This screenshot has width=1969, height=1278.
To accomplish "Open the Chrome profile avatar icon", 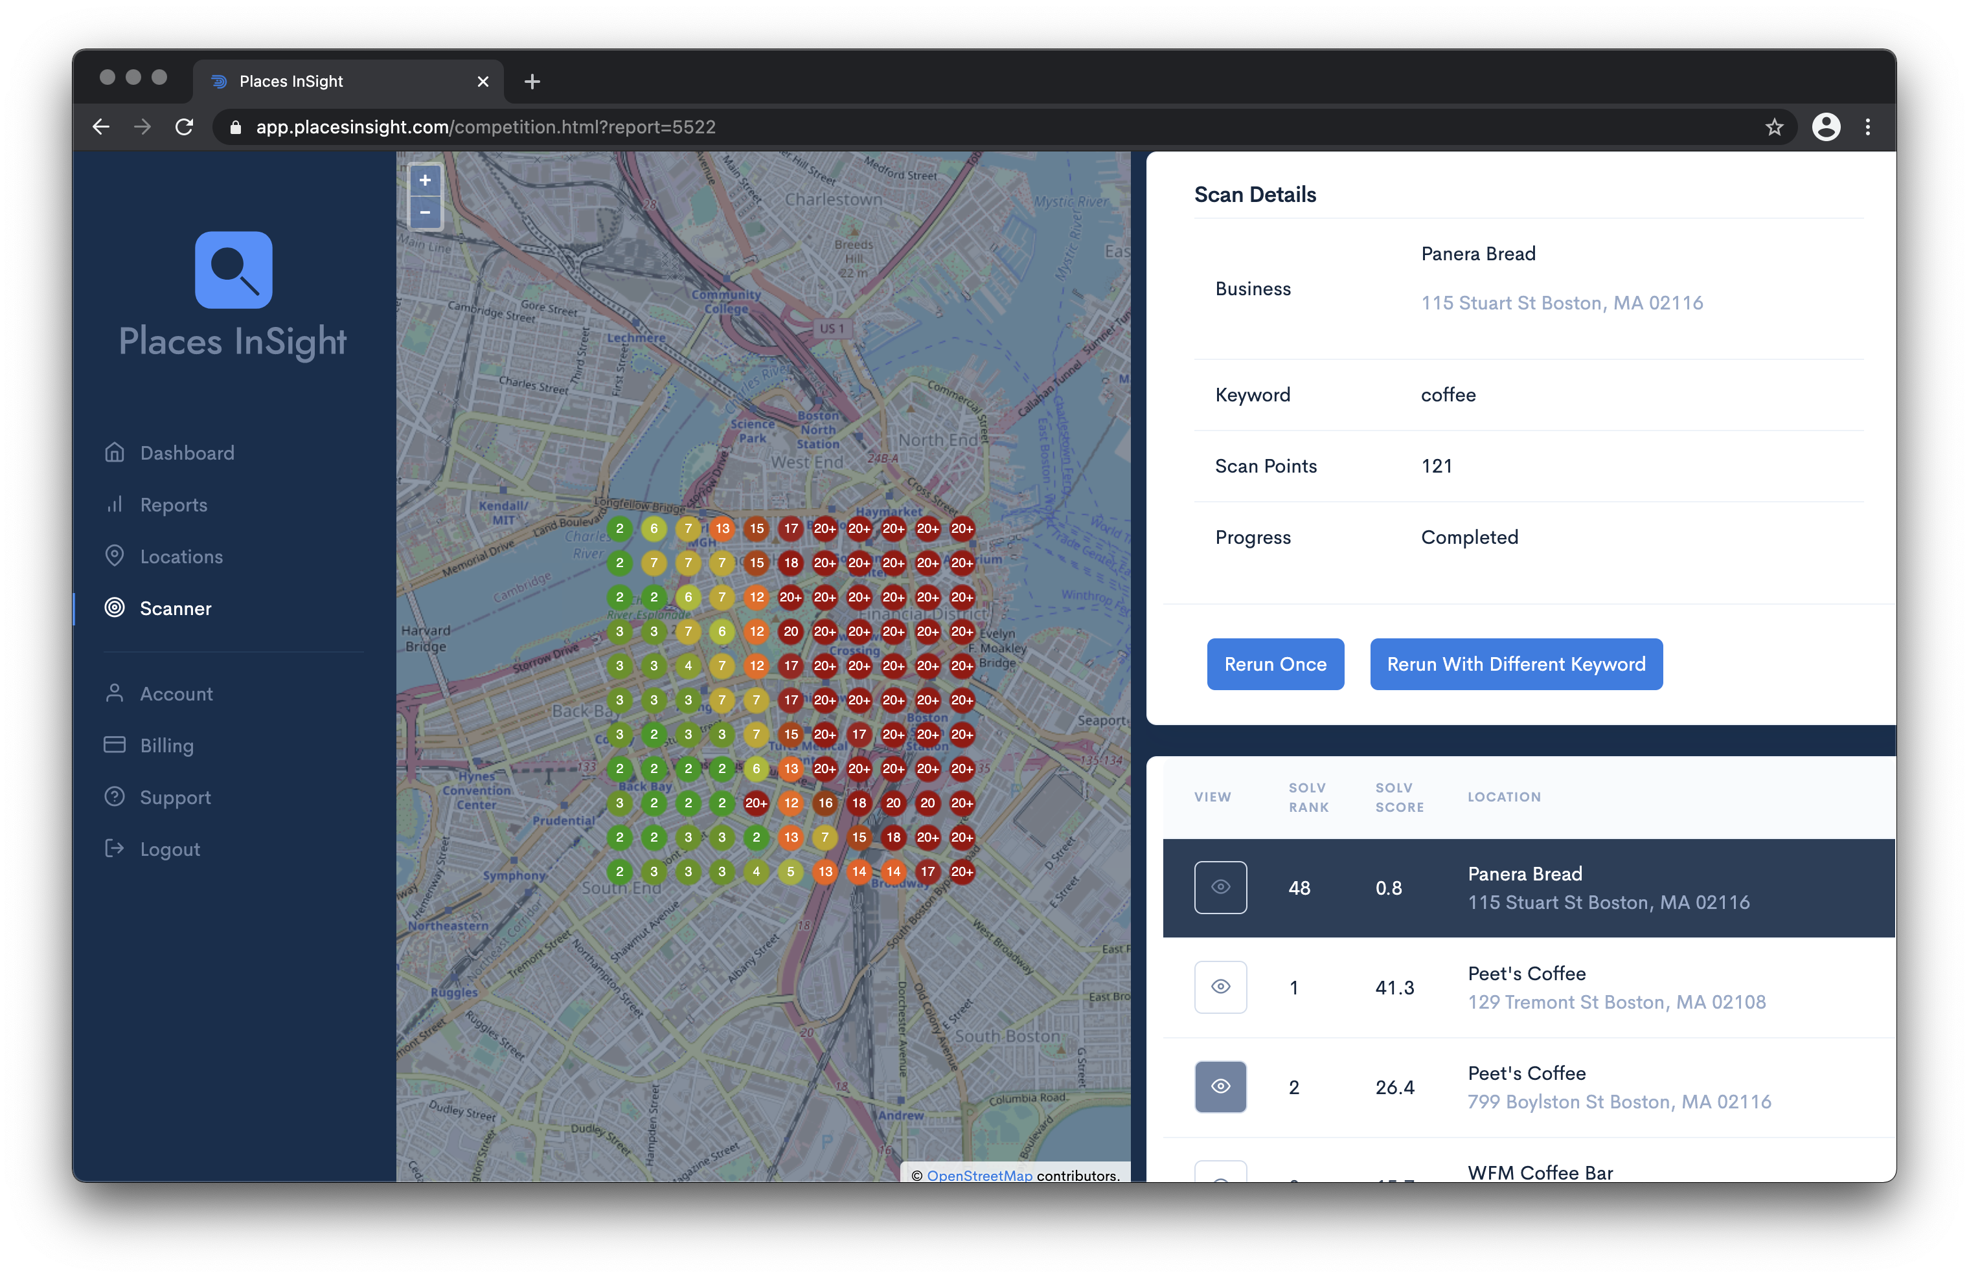I will pyautogui.click(x=1826, y=126).
